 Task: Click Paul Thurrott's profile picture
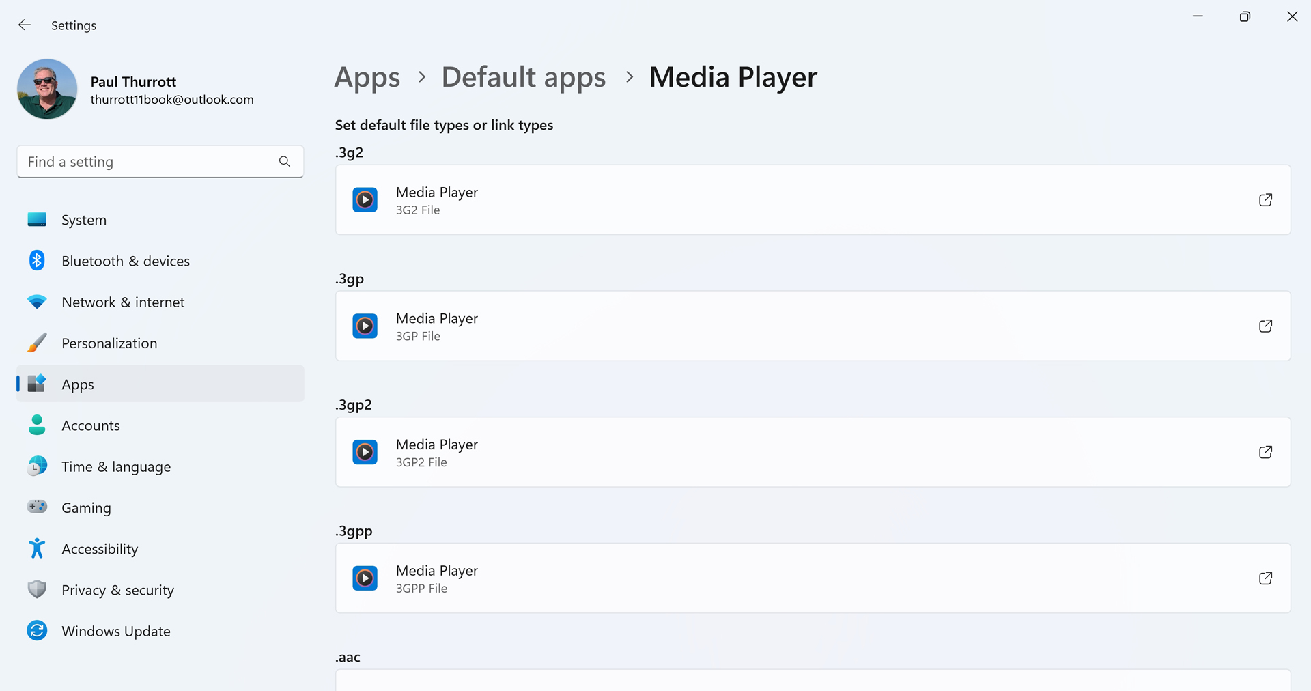47,89
